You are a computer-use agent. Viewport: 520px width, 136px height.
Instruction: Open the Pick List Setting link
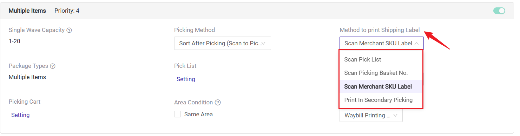(x=186, y=79)
